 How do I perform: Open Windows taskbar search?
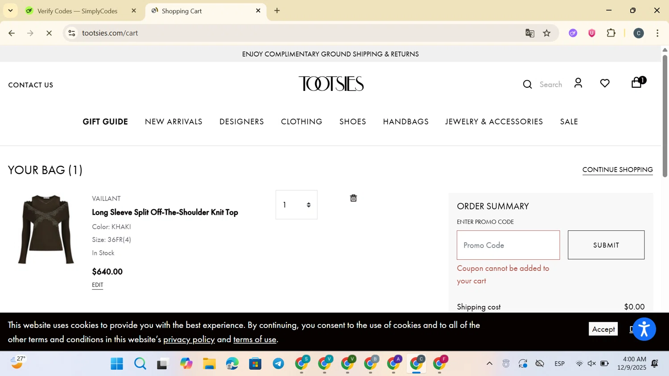click(x=140, y=364)
